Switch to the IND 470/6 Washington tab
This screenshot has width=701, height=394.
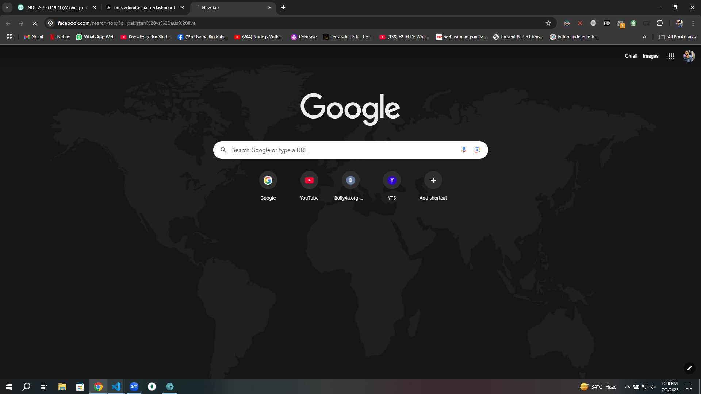click(57, 7)
